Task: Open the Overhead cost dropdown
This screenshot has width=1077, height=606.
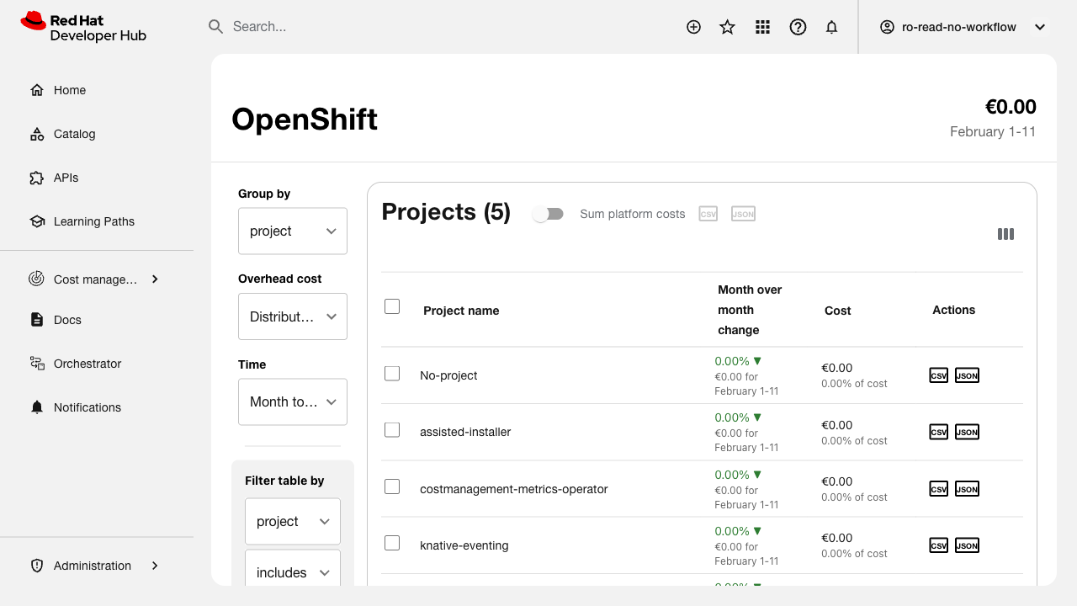Action: 293,316
